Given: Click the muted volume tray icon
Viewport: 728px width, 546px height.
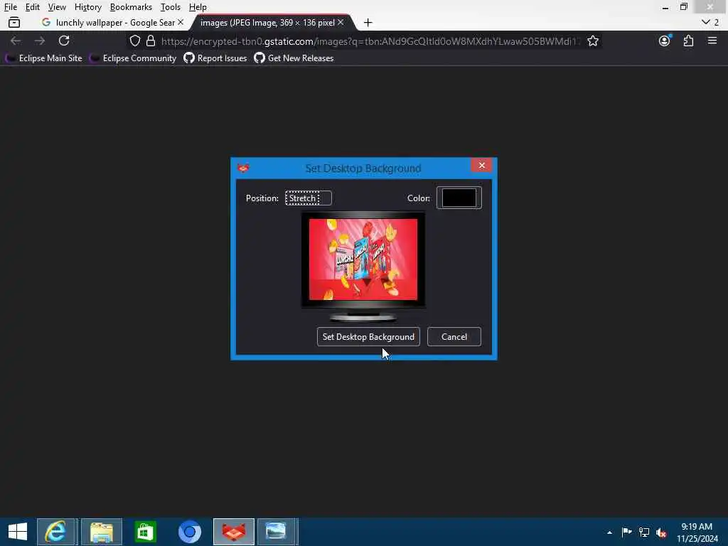Looking at the screenshot, I should tap(661, 532).
